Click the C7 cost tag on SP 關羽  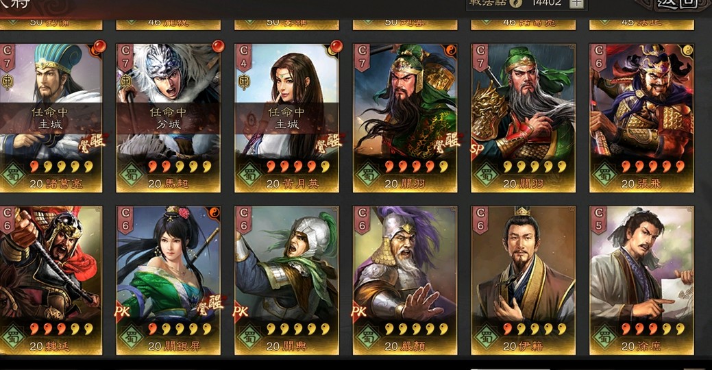[x=480, y=58]
